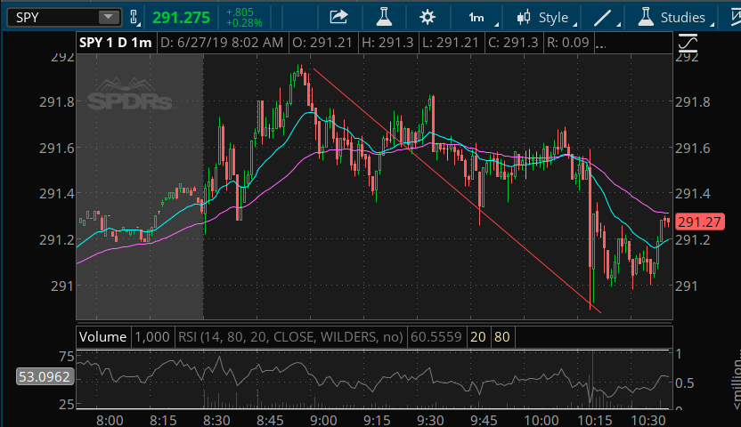This screenshot has height=427, width=741.
Task: Click the 9:00 time axis label
Action: [323, 420]
